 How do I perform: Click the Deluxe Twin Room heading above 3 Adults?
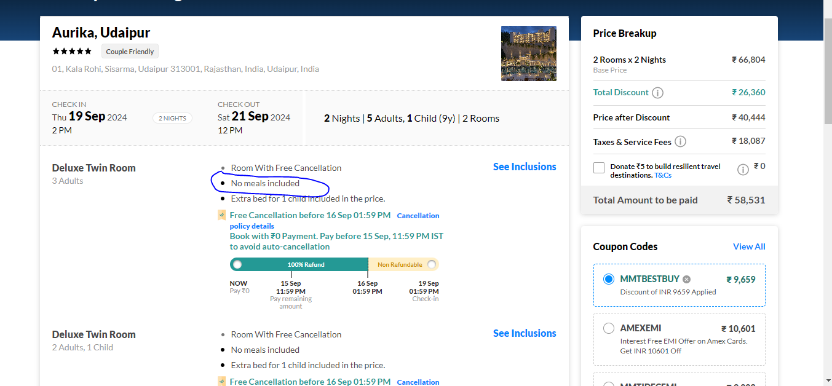click(94, 168)
